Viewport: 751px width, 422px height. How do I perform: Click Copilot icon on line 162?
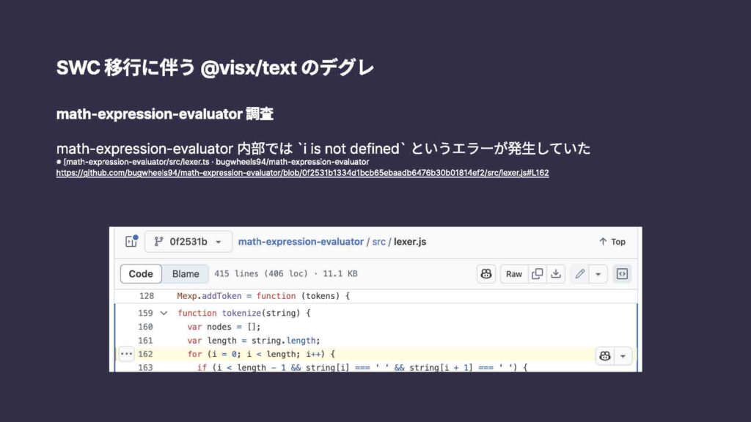(x=605, y=355)
